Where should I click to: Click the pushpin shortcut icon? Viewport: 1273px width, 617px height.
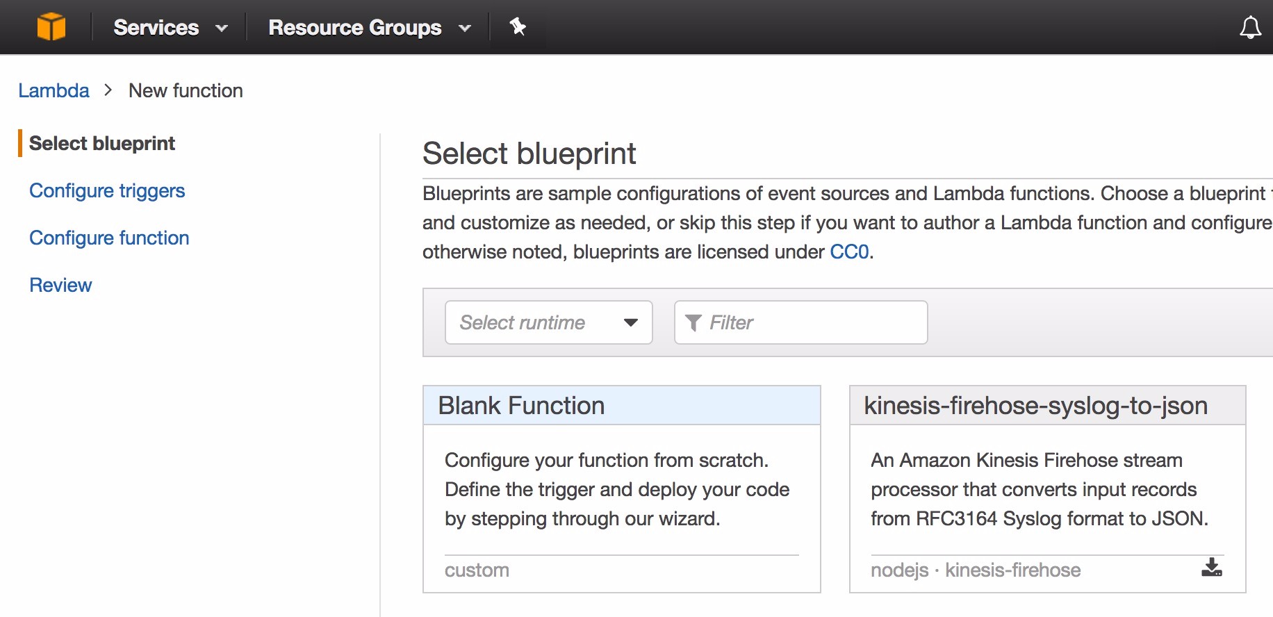point(518,27)
